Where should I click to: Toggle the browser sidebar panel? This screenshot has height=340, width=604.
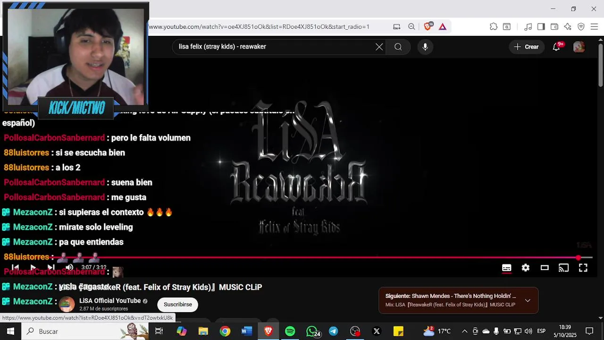pos(541,26)
